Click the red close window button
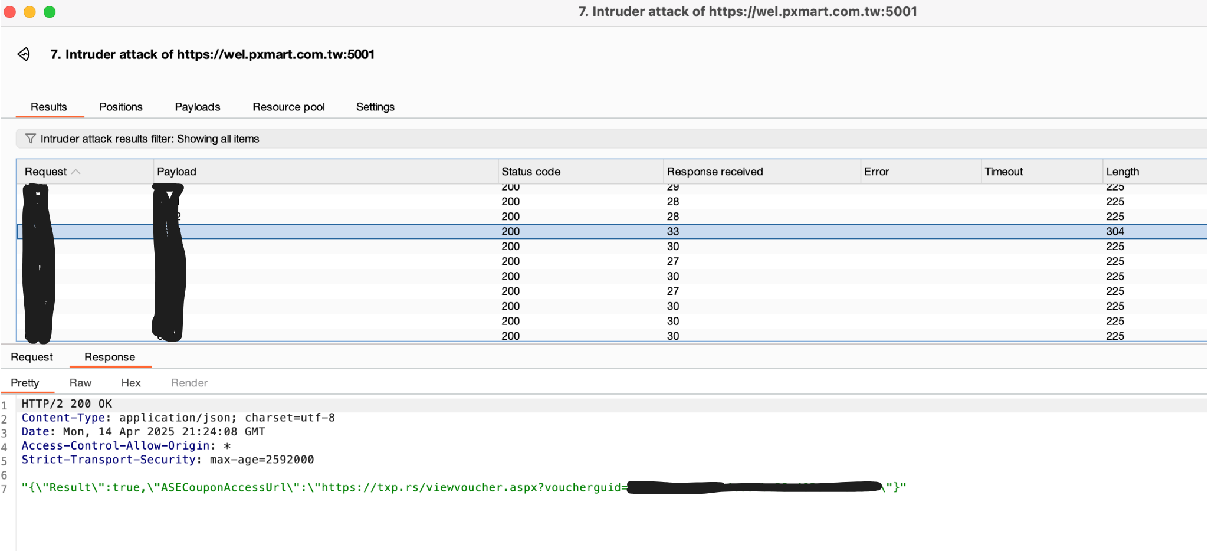Viewport: 1208px width, 551px height. (9, 12)
